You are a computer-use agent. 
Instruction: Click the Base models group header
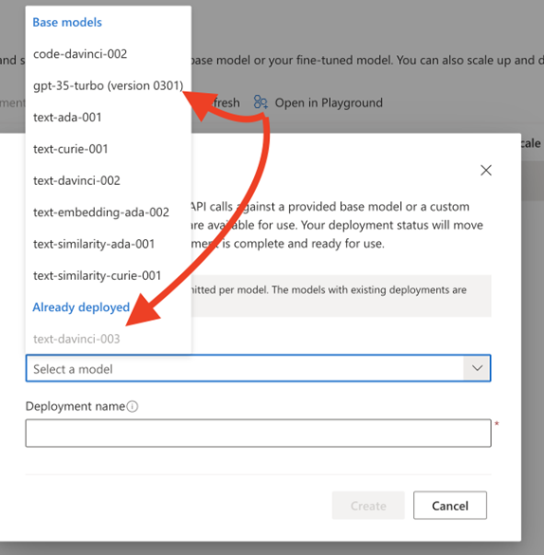[67, 23]
